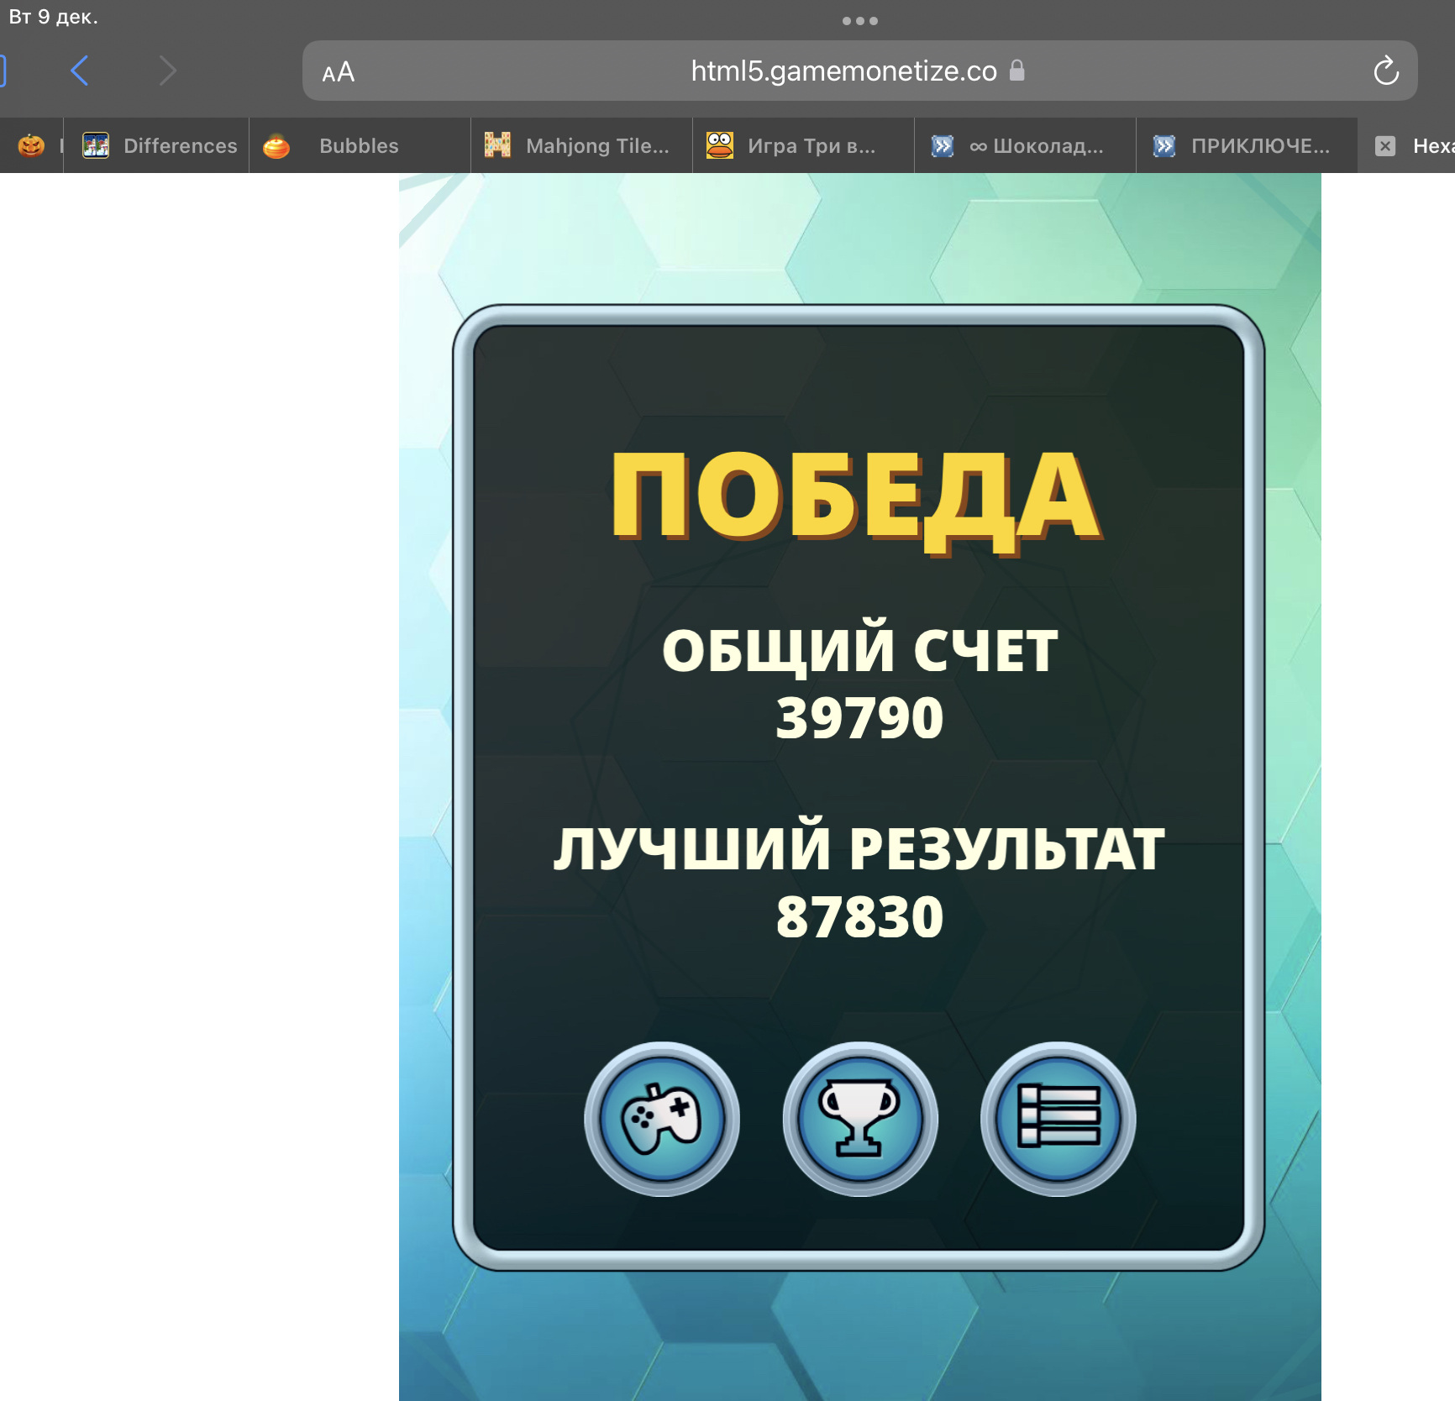
Task: Select the pumpkin icon tab
Action: (31, 146)
